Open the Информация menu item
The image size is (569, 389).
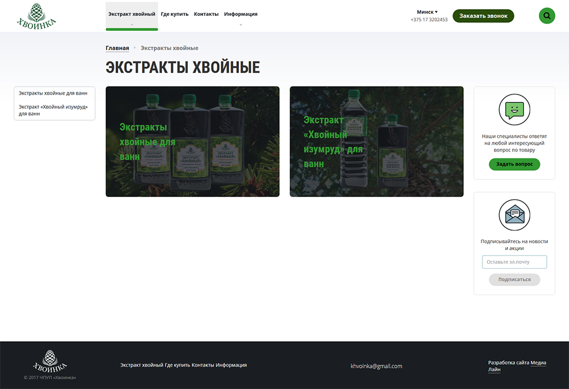pos(241,14)
